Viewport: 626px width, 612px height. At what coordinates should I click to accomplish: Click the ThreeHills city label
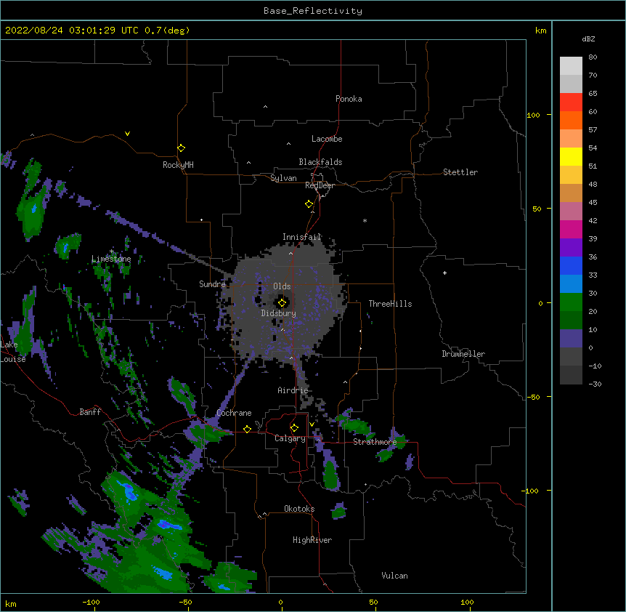(390, 304)
